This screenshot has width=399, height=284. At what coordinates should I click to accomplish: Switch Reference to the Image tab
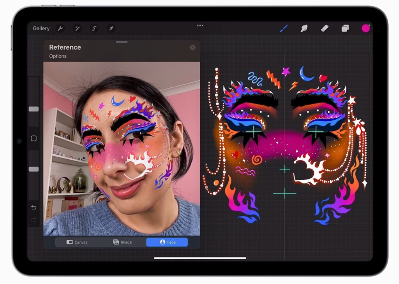pos(122,242)
